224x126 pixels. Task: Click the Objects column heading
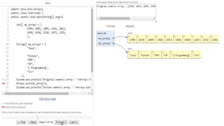pos(130,26)
